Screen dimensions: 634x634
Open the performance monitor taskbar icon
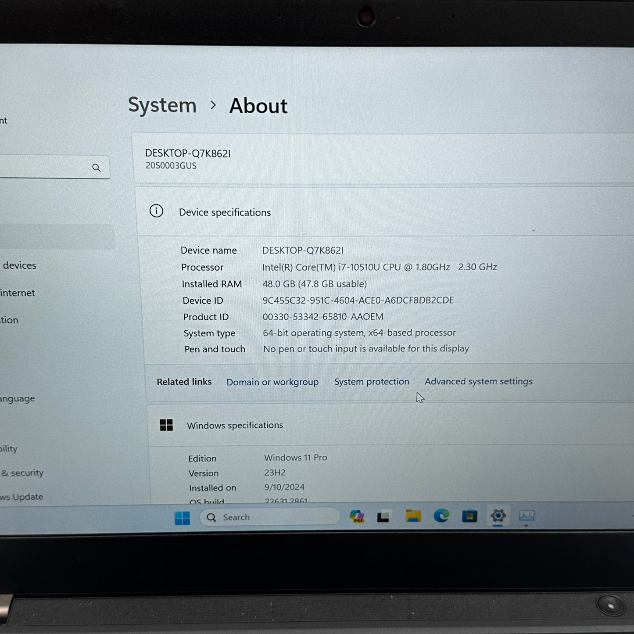coord(526,516)
